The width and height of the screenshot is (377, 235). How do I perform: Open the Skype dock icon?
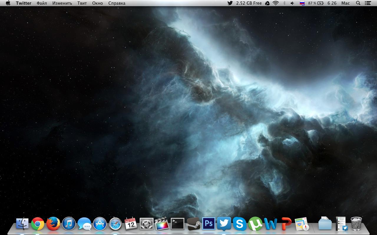pyautogui.click(x=239, y=224)
